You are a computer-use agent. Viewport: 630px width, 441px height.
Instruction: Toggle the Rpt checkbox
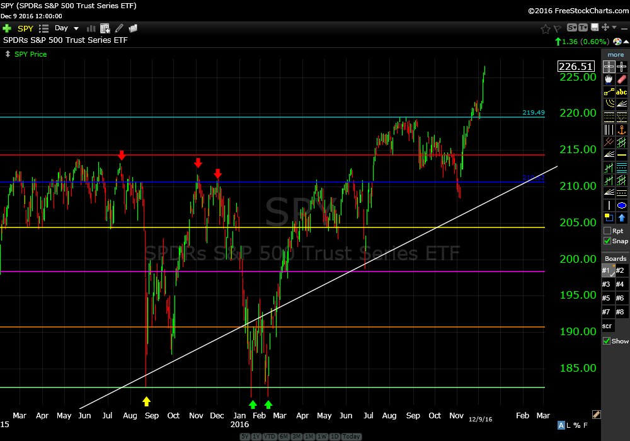(x=607, y=231)
